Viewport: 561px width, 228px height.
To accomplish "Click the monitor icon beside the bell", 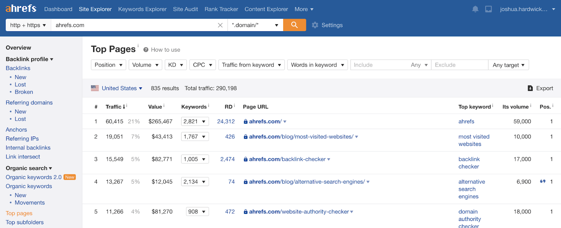I will click(x=488, y=9).
